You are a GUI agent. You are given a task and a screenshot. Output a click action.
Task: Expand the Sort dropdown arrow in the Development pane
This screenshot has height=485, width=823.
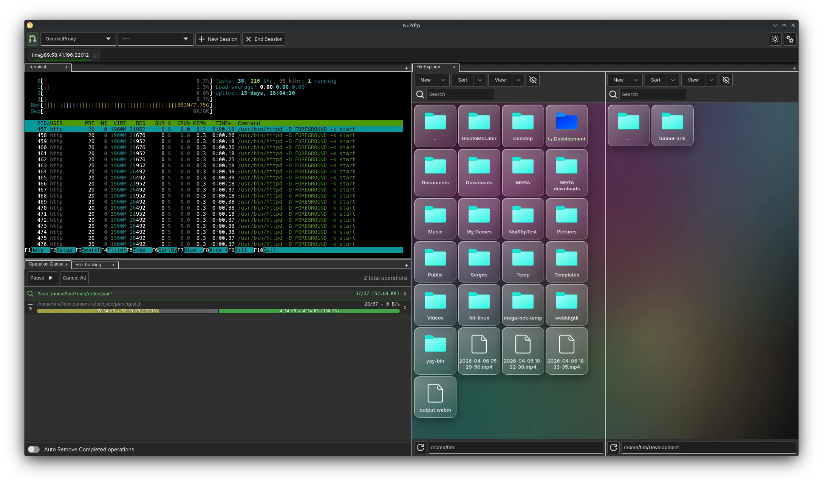[x=673, y=80]
